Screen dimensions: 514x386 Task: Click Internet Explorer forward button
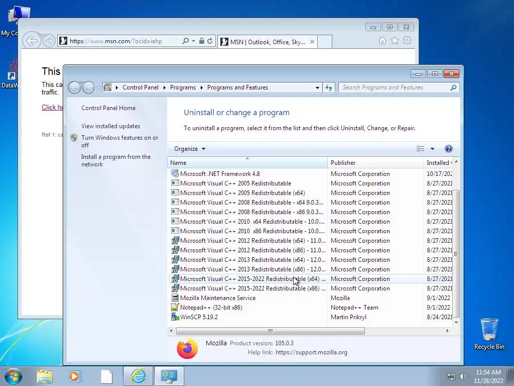[49, 41]
